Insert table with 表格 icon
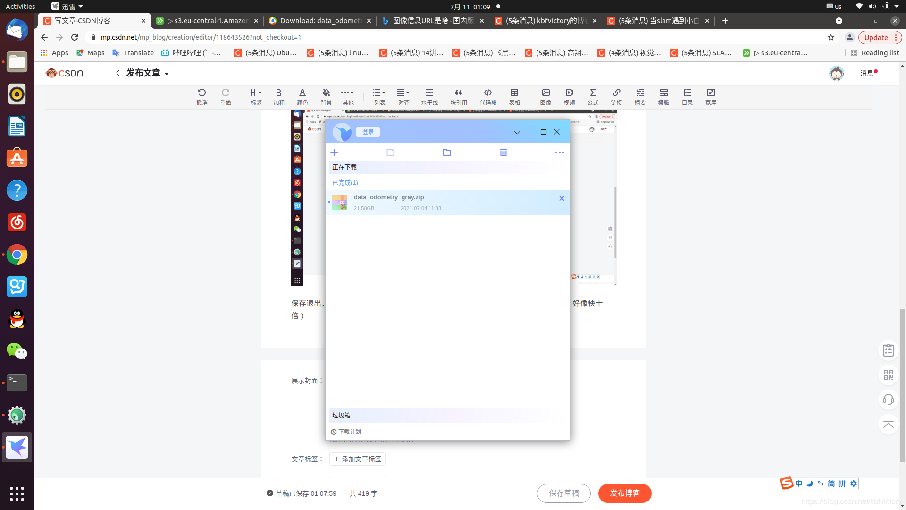The image size is (906, 510). tap(514, 96)
